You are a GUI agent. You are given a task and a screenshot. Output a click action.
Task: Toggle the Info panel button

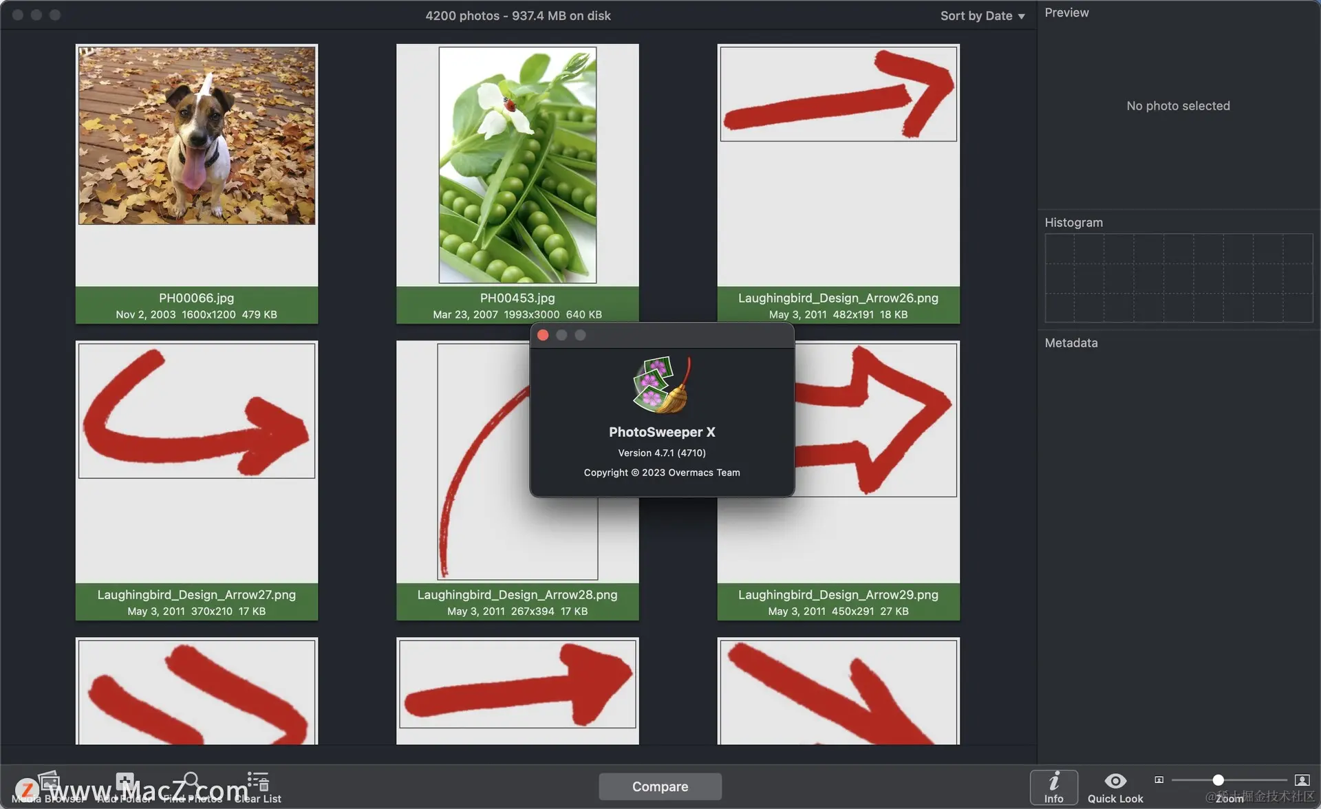click(1053, 787)
